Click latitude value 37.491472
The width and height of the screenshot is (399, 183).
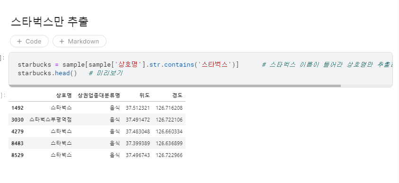tap(138, 120)
